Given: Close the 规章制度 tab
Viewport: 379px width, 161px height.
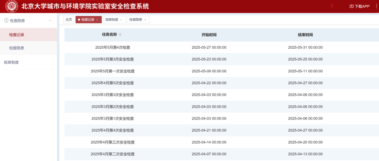Looking at the screenshot, I should click(121, 20).
